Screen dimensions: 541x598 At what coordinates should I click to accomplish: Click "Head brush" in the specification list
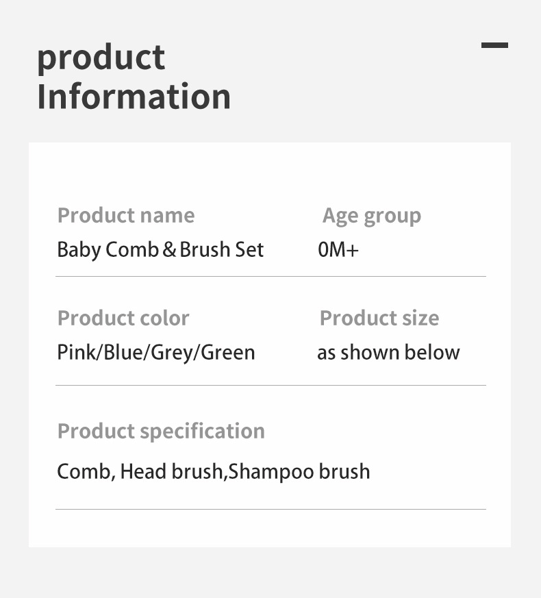click(171, 471)
